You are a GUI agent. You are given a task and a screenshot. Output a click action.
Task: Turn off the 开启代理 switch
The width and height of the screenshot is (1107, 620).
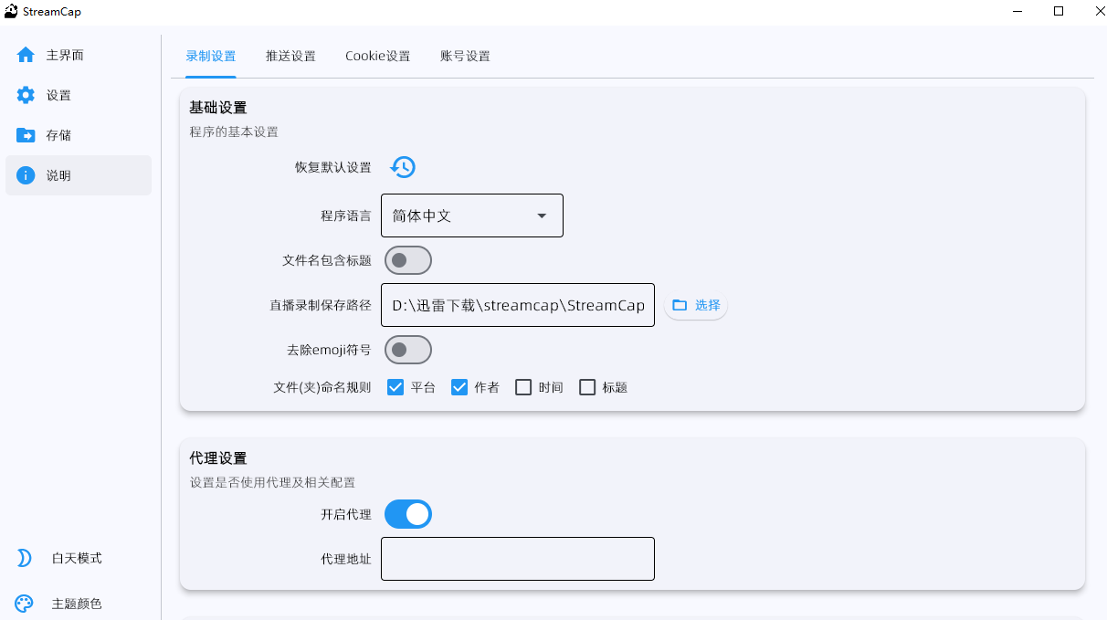[x=407, y=514]
